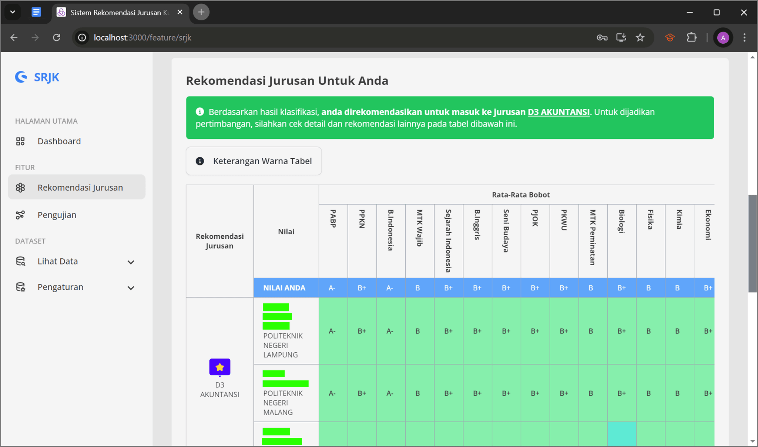Click the Rekomendasi Jurusan table header
The width and height of the screenshot is (758, 447).
[220, 241]
